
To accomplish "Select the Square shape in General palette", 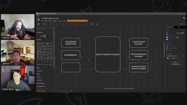I will (x=38, y=46).
